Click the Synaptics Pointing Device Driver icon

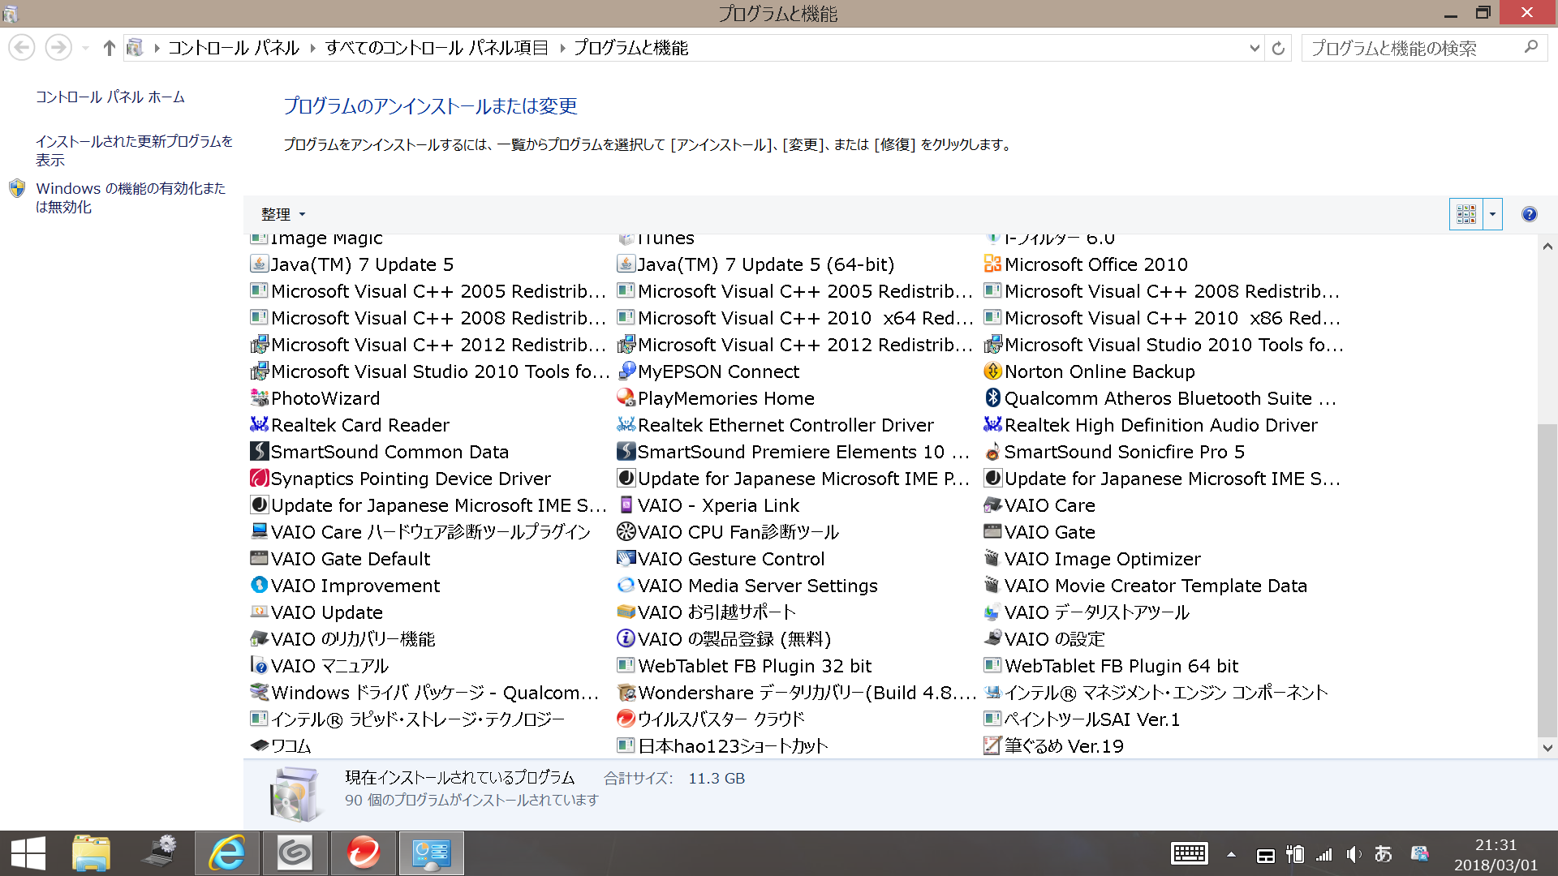259,479
